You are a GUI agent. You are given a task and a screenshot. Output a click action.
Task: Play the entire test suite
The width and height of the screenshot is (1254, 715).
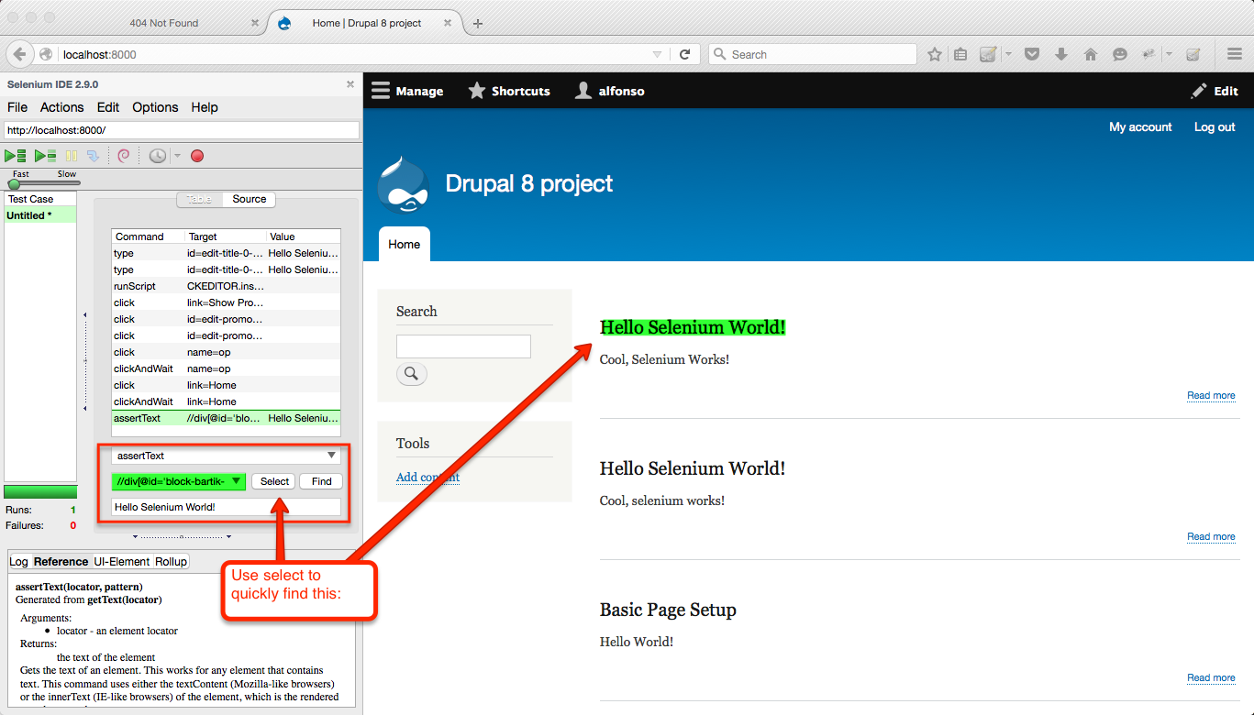coord(15,156)
